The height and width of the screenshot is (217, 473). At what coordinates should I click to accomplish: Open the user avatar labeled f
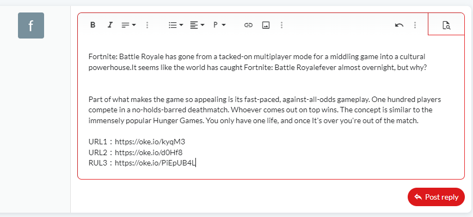coord(31,25)
